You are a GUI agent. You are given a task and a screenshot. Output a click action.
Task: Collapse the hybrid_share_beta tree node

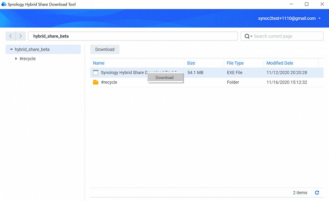click(x=11, y=49)
